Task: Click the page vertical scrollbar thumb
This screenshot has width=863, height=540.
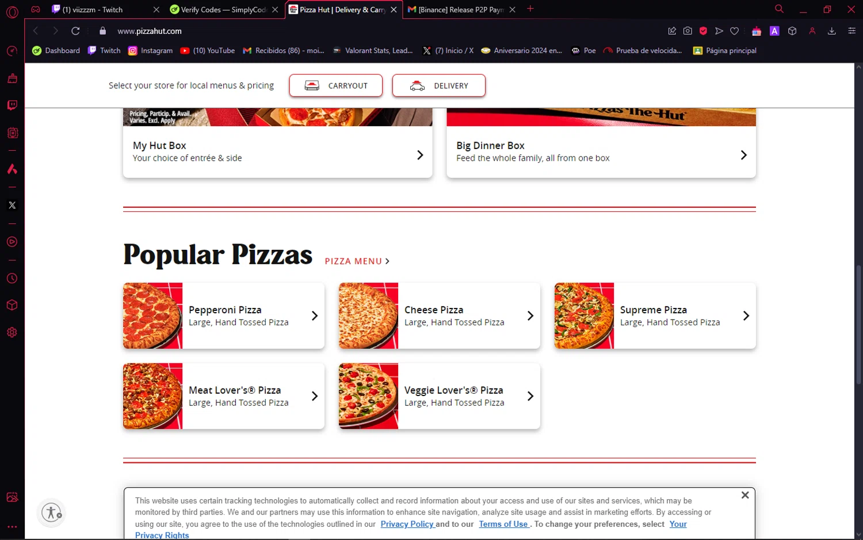Action: click(858, 325)
